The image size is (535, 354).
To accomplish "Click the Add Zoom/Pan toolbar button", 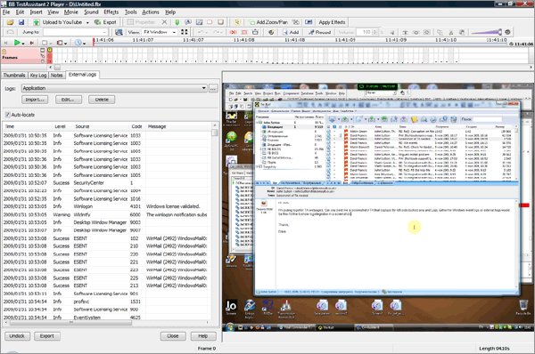I will (x=268, y=22).
